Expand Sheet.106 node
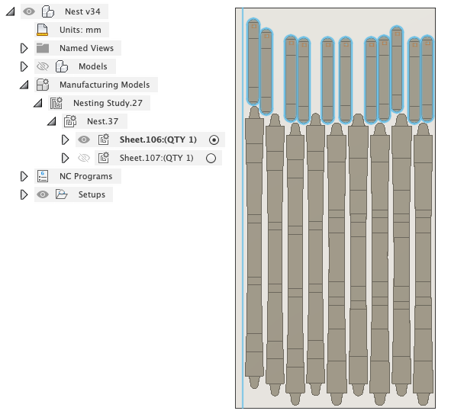This screenshot has height=414, width=451. point(66,140)
